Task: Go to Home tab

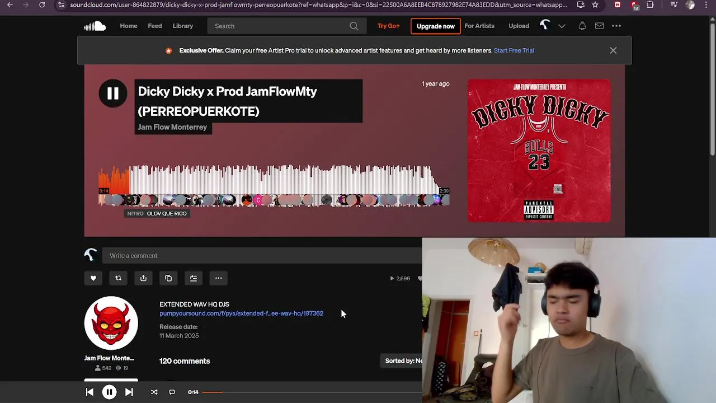Action: click(128, 26)
